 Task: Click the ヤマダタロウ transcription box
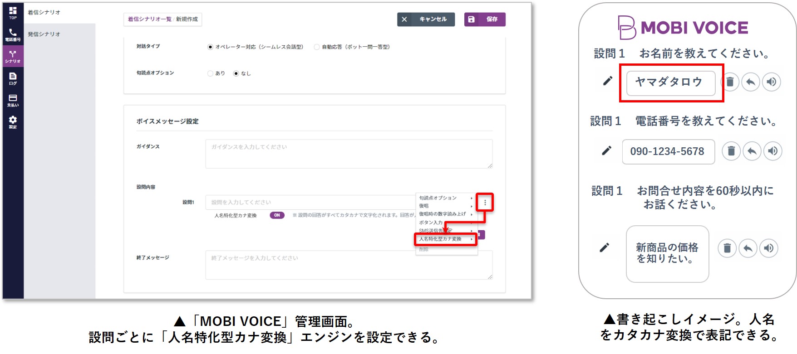click(x=671, y=83)
